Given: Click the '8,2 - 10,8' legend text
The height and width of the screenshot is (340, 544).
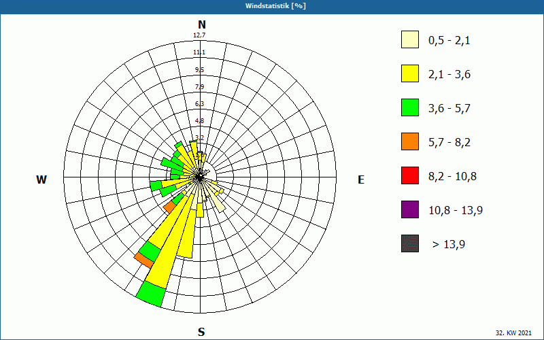Looking at the screenshot, I should click(452, 177).
